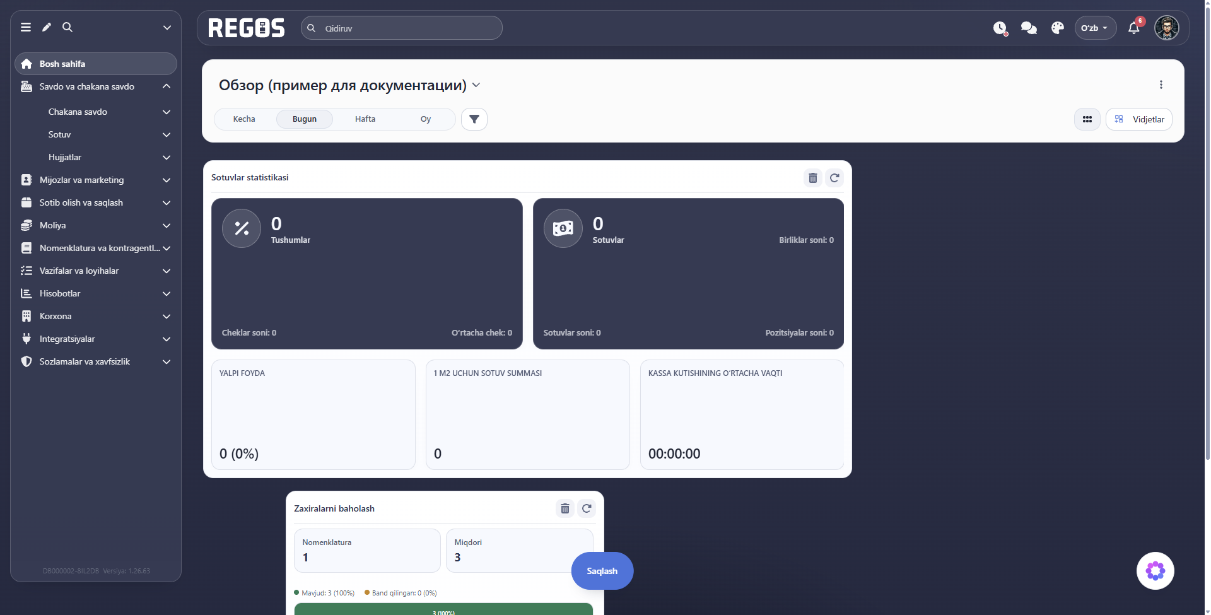
Task: Delete the Sotuvlar statistikasi widget
Action: click(x=813, y=178)
